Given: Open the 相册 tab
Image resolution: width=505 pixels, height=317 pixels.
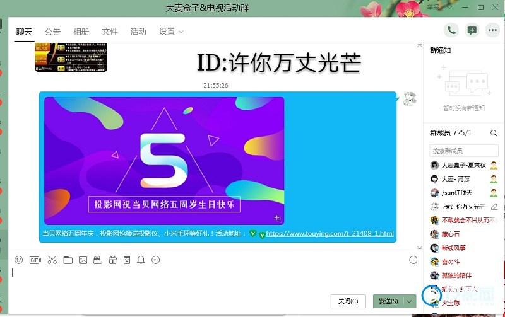Looking at the screenshot, I should point(81,32).
